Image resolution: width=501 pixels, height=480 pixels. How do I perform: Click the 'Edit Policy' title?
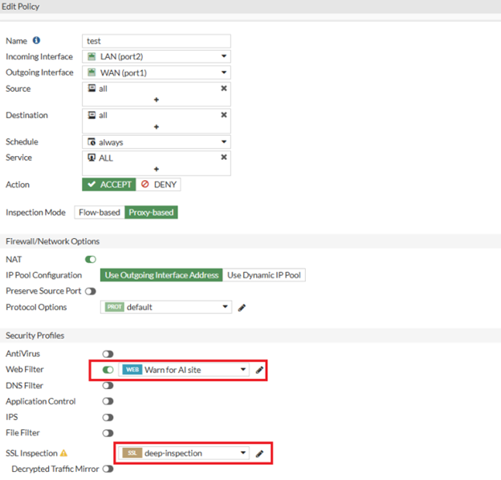20,6
